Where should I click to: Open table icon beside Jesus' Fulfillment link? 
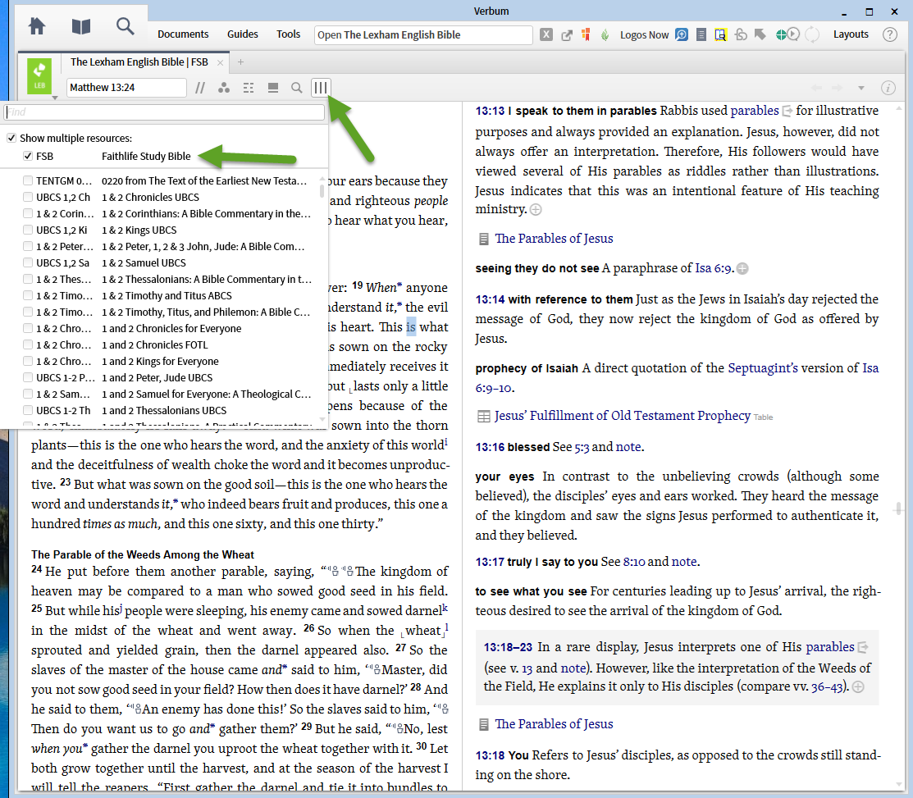point(483,416)
